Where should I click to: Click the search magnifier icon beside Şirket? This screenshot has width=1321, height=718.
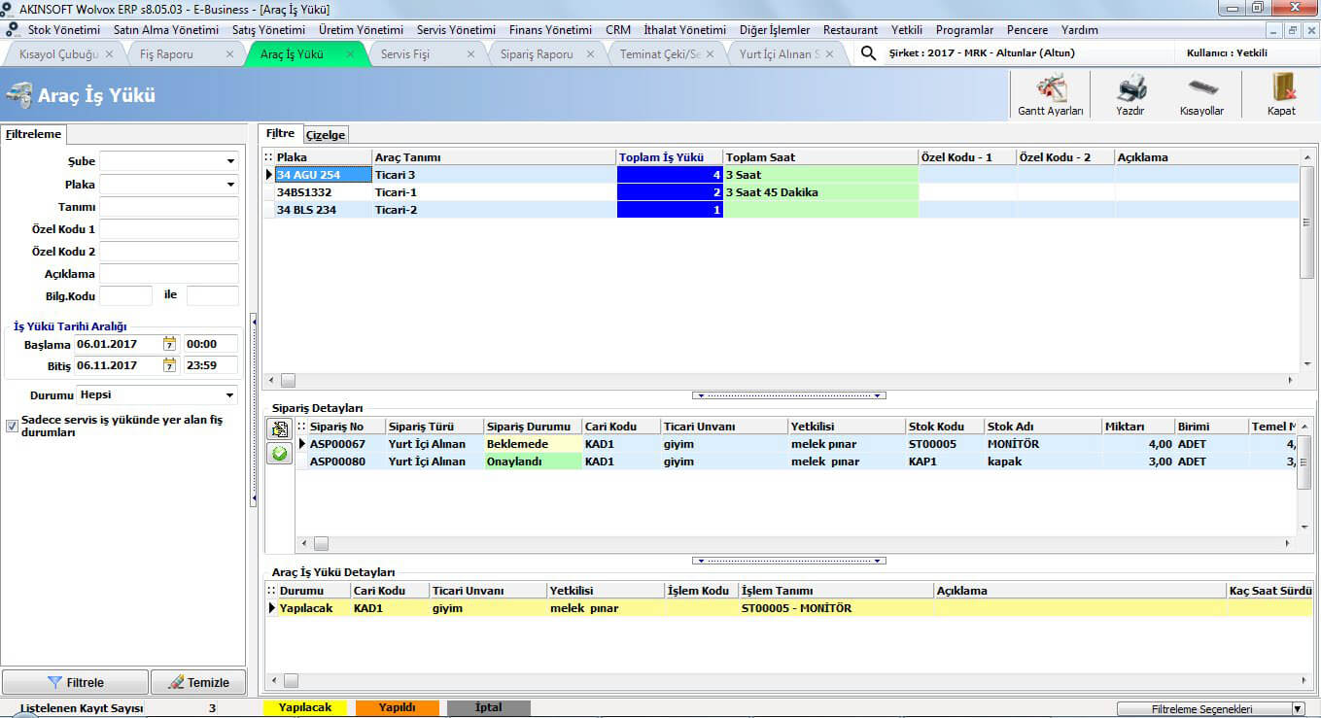(869, 53)
